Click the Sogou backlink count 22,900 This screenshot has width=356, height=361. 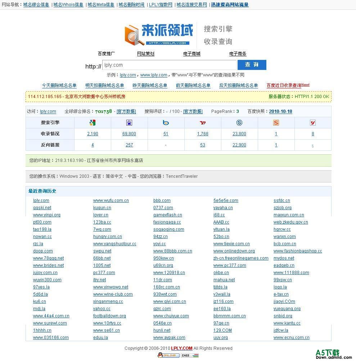coord(239,145)
